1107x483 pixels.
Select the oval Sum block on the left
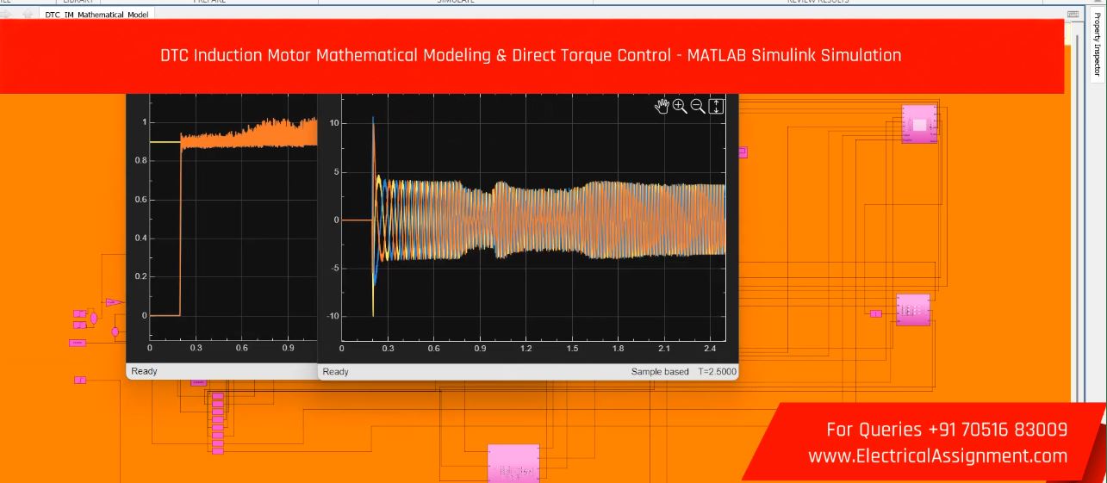(x=94, y=319)
